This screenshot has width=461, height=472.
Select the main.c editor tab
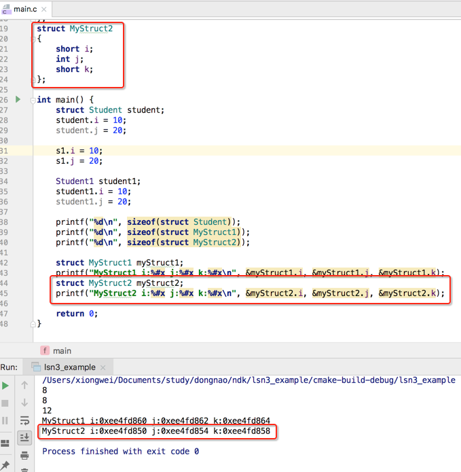click(x=25, y=10)
